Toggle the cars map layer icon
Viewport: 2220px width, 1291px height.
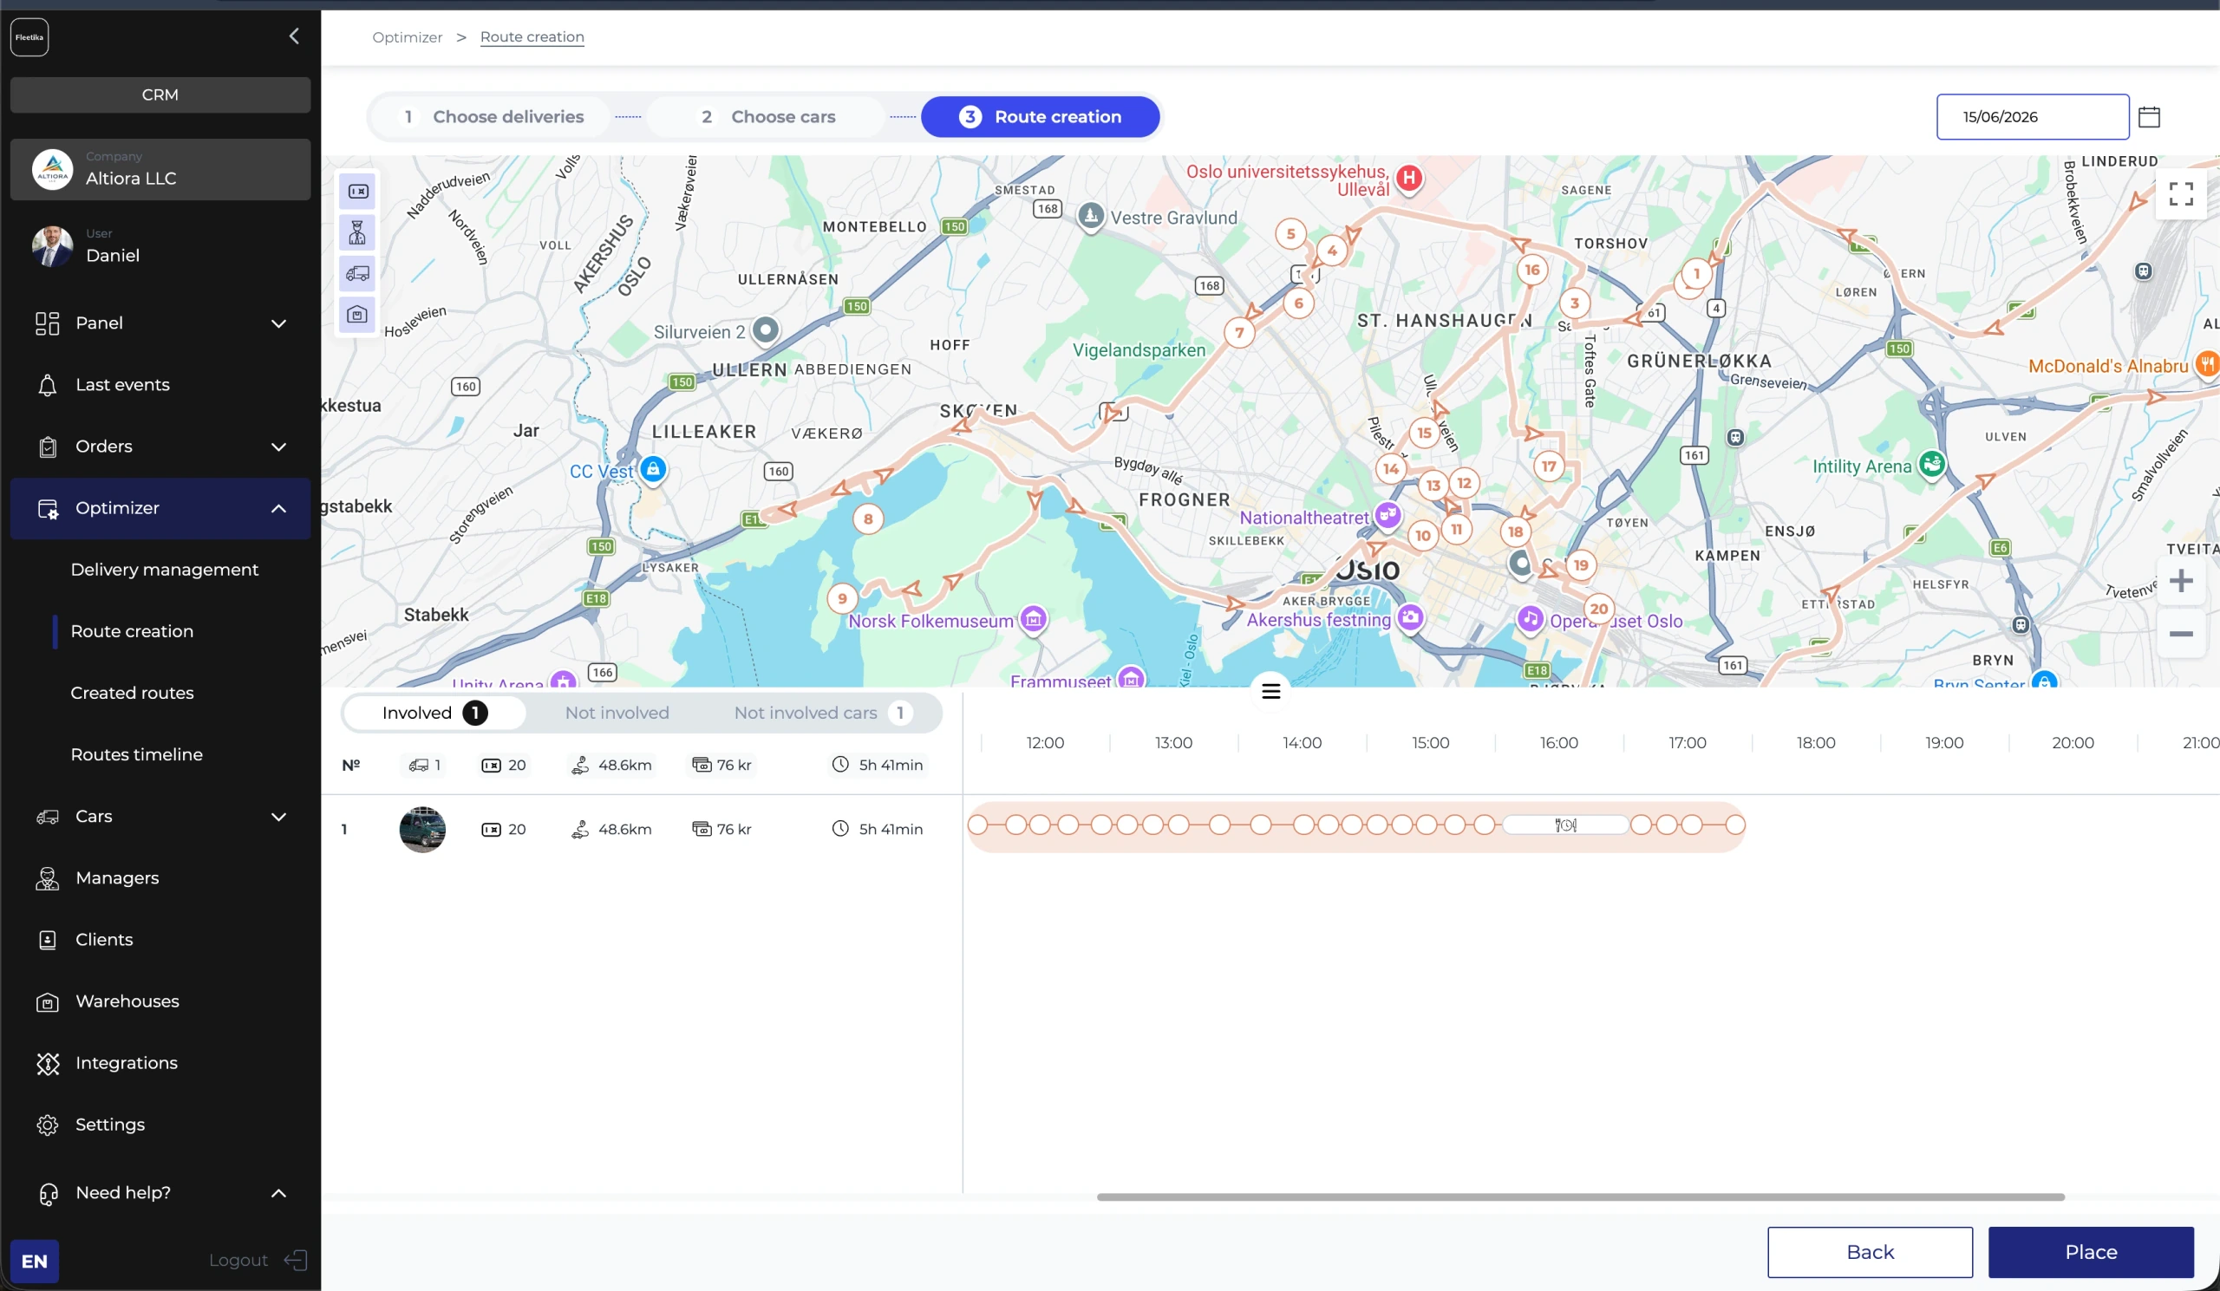(357, 274)
